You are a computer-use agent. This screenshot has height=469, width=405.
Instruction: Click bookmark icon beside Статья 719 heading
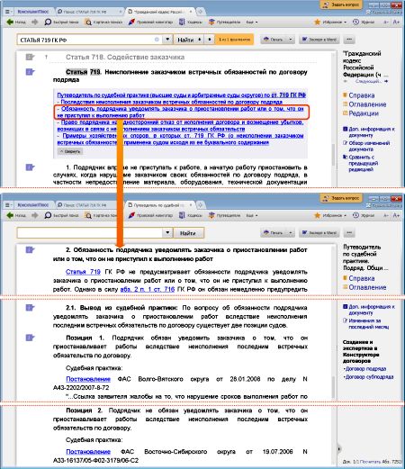(x=30, y=72)
